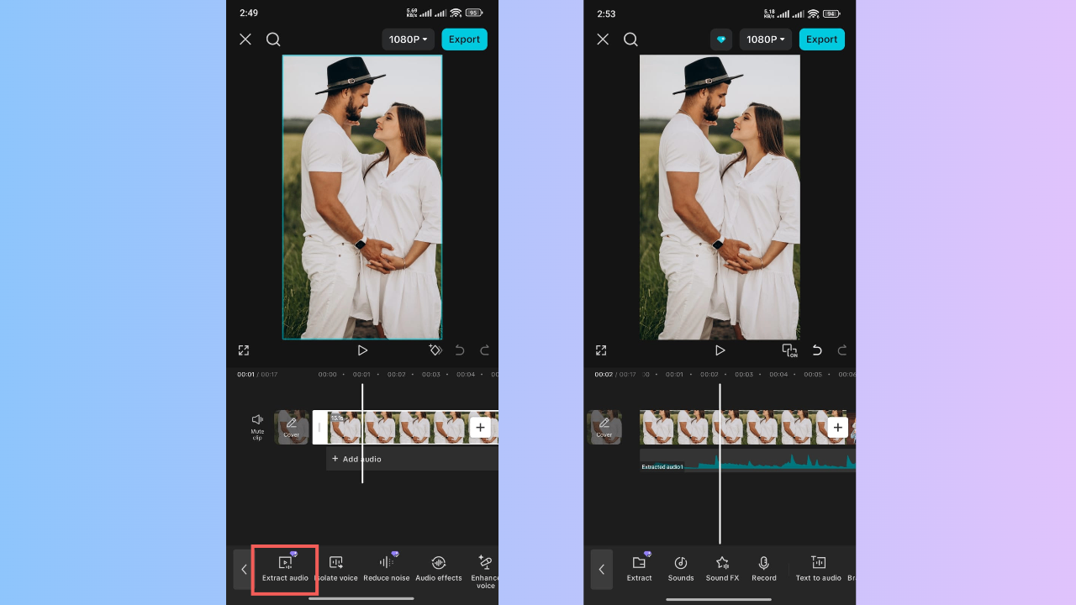Open the Sound FX tool
Viewport: 1076px width, 605px height.
pos(722,569)
